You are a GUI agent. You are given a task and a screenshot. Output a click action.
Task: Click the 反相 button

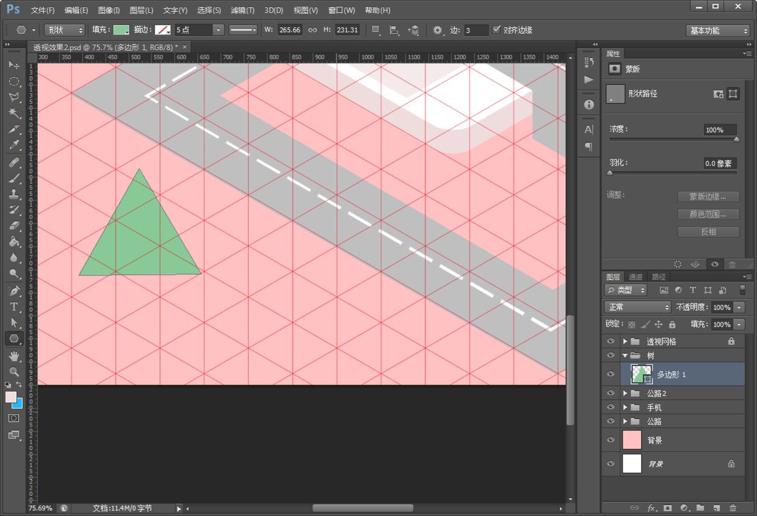pos(708,232)
